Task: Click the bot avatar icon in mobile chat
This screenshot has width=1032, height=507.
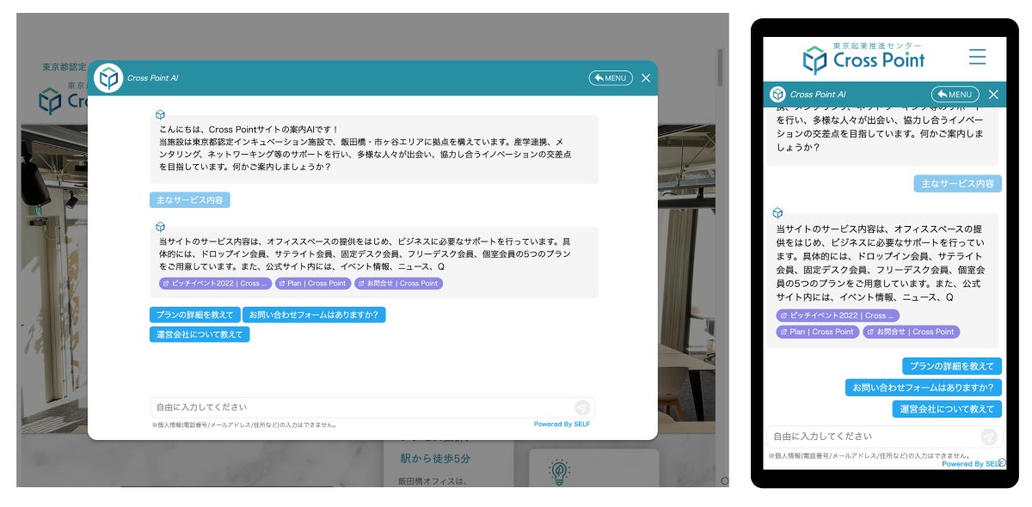Action: click(777, 212)
